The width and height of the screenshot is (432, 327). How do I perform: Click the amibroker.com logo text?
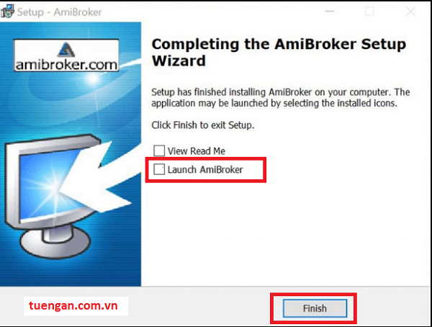(66, 65)
